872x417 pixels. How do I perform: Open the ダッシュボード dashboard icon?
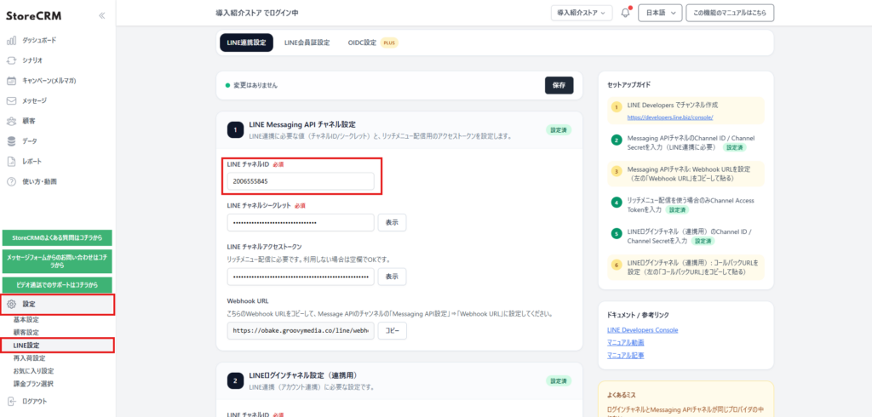pyautogui.click(x=11, y=40)
